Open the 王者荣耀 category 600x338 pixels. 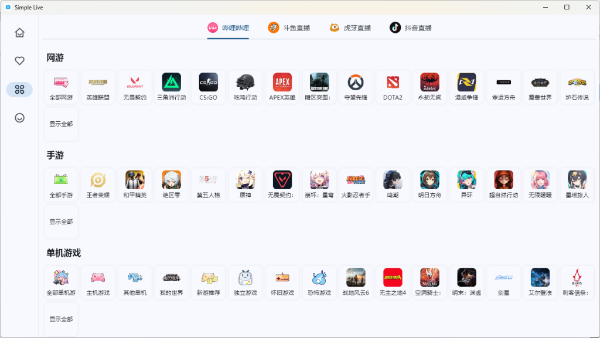97,184
